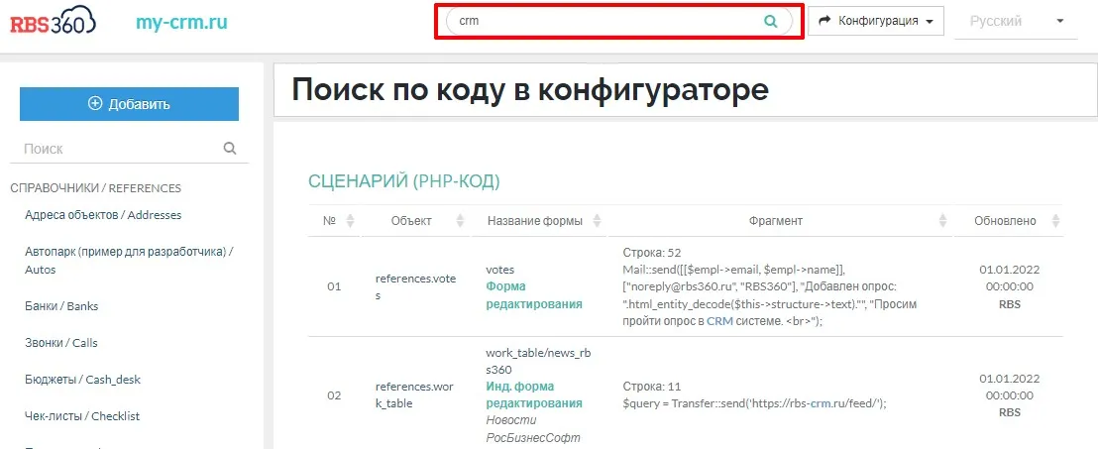Open Инд. форма редактирования link
The image size is (1098, 449).
tap(533, 394)
